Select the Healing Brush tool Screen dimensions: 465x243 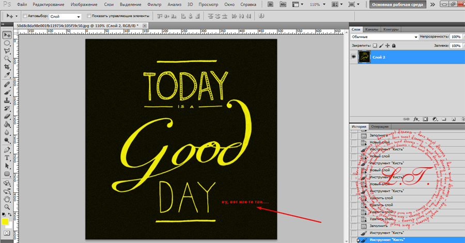[x=7, y=85]
